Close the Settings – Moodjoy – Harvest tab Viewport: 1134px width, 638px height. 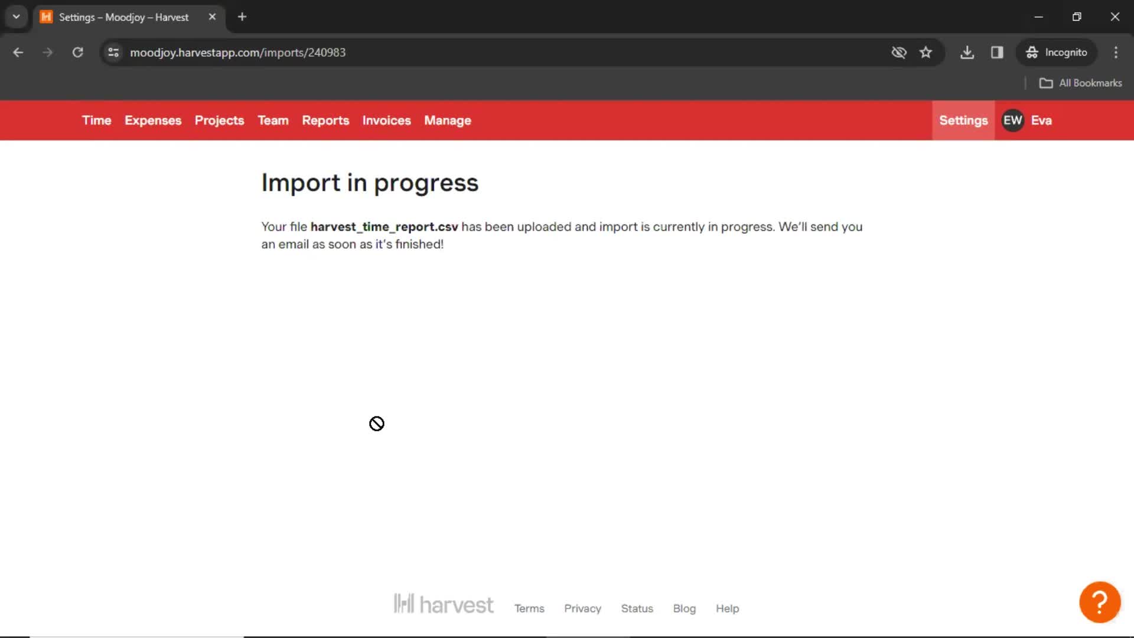tap(212, 17)
